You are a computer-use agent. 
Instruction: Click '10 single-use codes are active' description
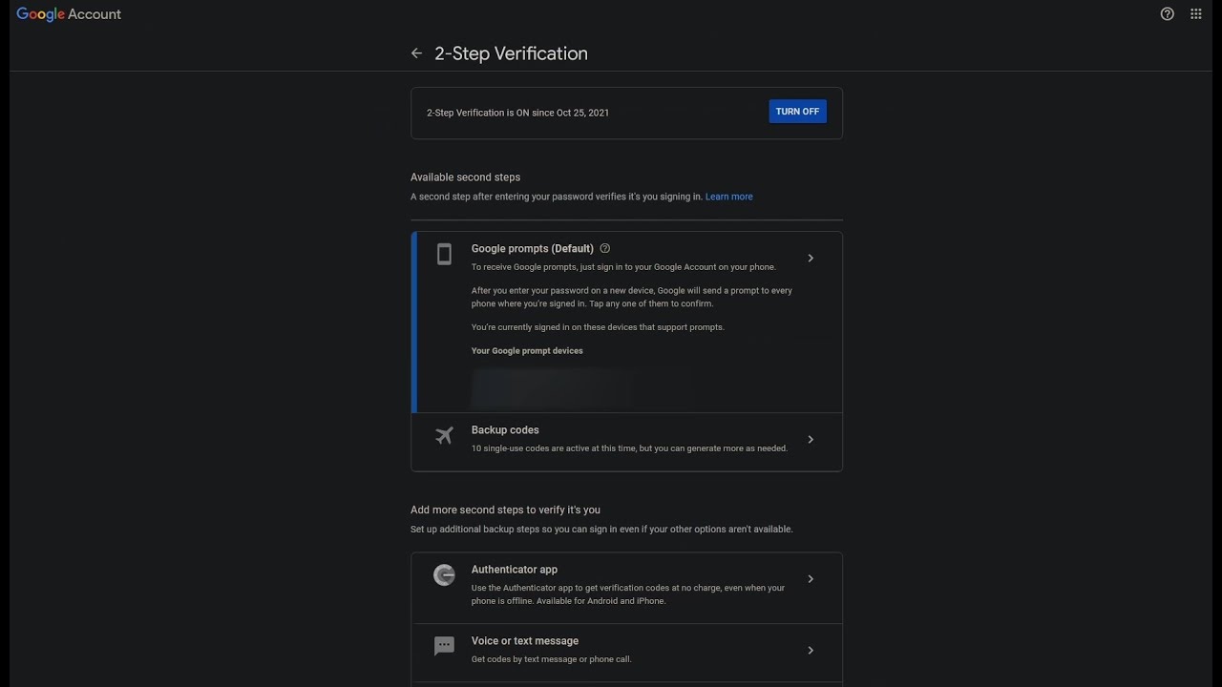tap(629, 448)
